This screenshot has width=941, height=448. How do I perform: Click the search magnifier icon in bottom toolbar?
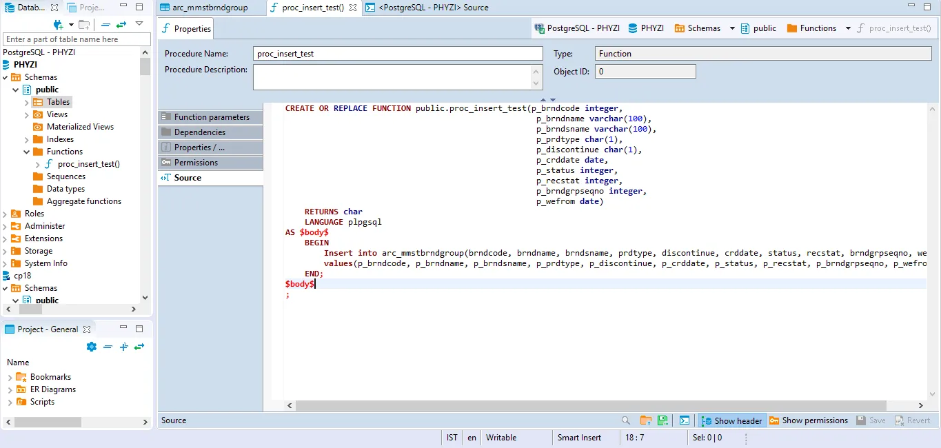pos(626,420)
